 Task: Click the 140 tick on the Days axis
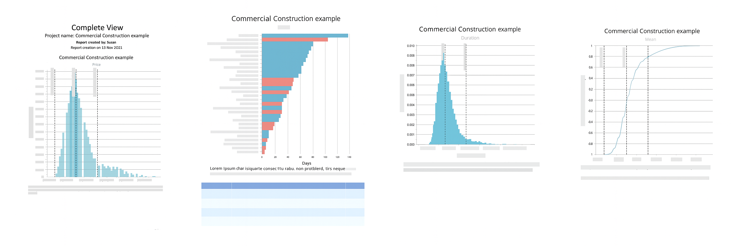pyautogui.click(x=349, y=157)
